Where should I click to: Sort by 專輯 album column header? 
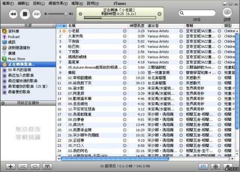point(203,26)
